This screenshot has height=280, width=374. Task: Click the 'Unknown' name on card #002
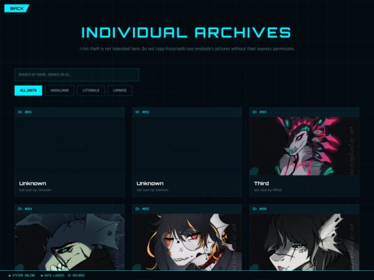150,184
